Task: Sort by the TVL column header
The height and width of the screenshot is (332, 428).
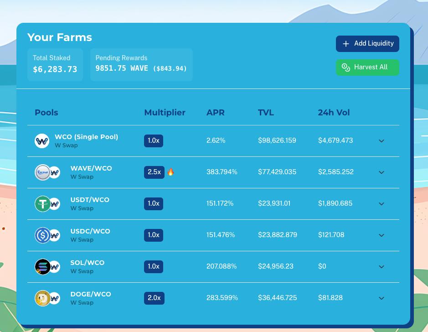Action: pos(266,113)
